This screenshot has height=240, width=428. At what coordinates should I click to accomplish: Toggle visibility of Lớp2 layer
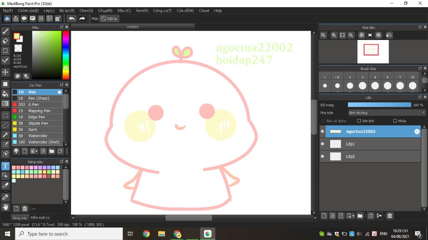pos(322,157)
